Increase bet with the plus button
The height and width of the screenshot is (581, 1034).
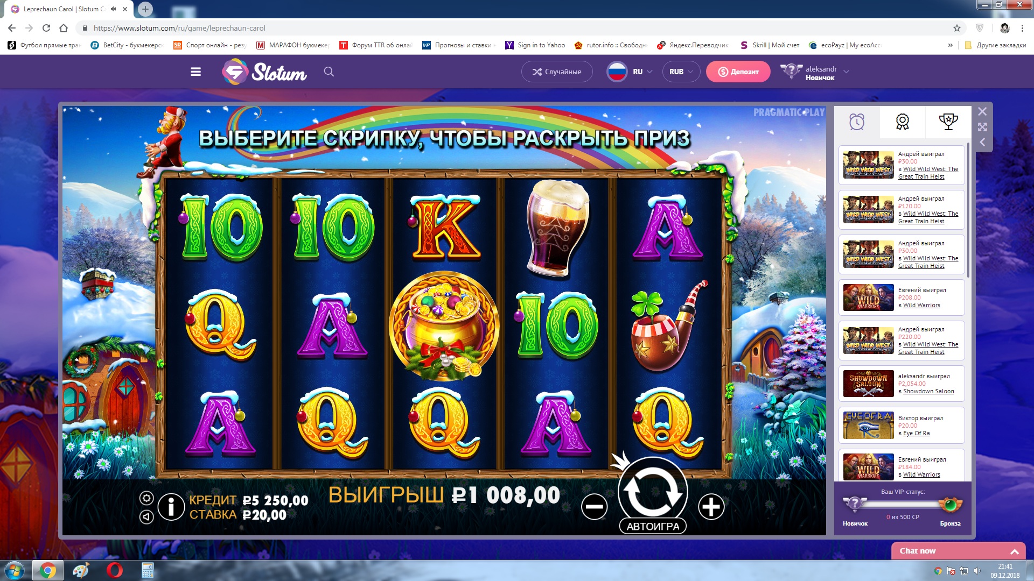[711, 506]
